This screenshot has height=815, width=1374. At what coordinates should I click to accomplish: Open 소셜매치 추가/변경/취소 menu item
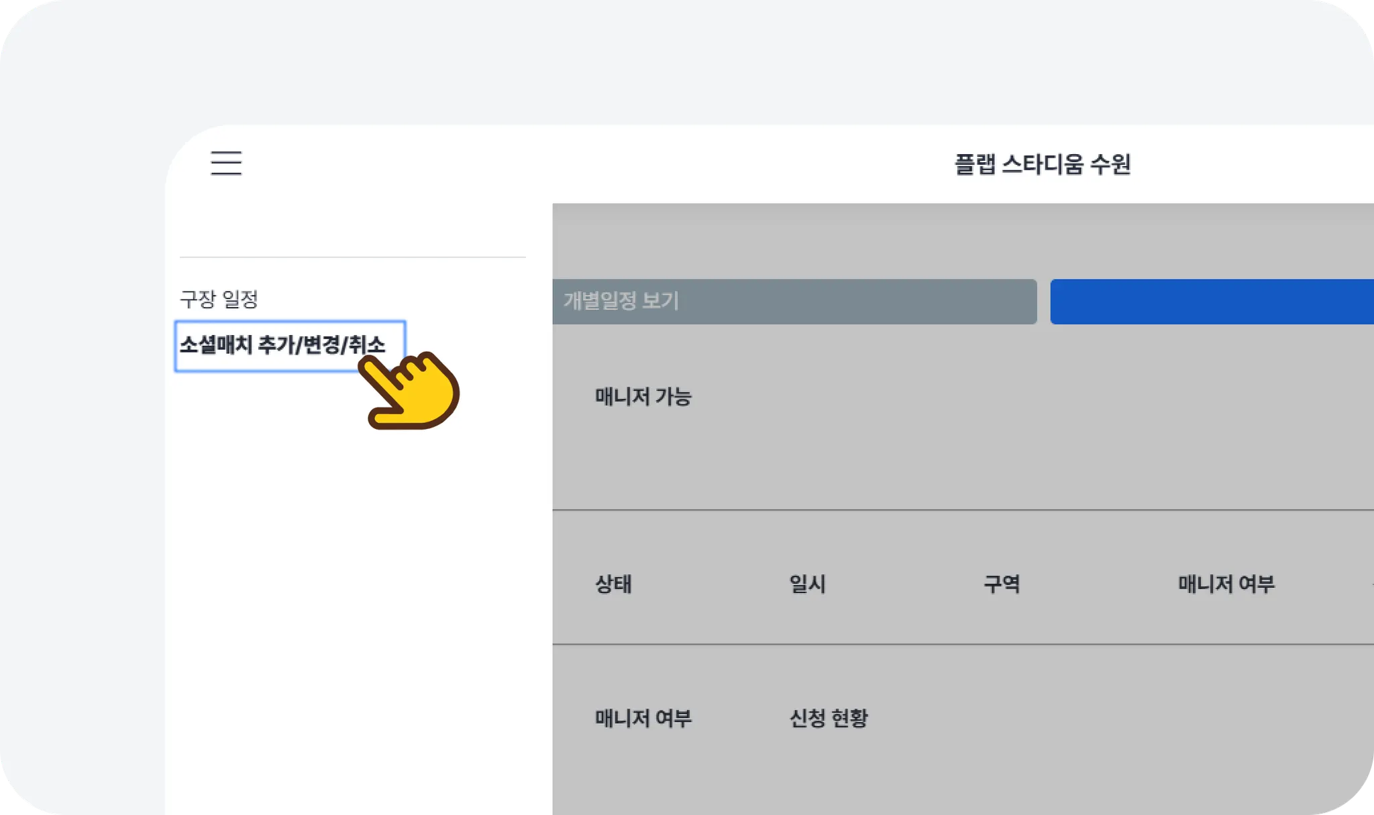(282, 345)
